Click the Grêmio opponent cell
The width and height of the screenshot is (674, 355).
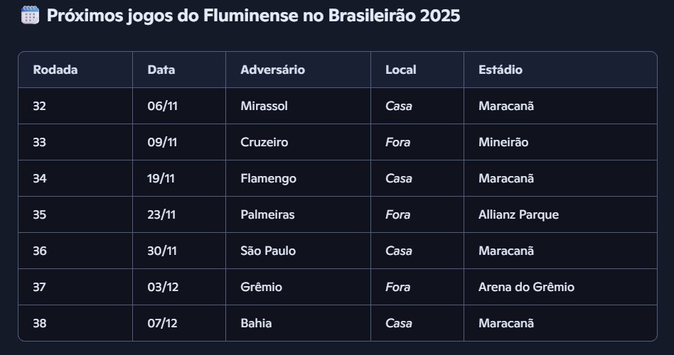click(x=261, y=287)
